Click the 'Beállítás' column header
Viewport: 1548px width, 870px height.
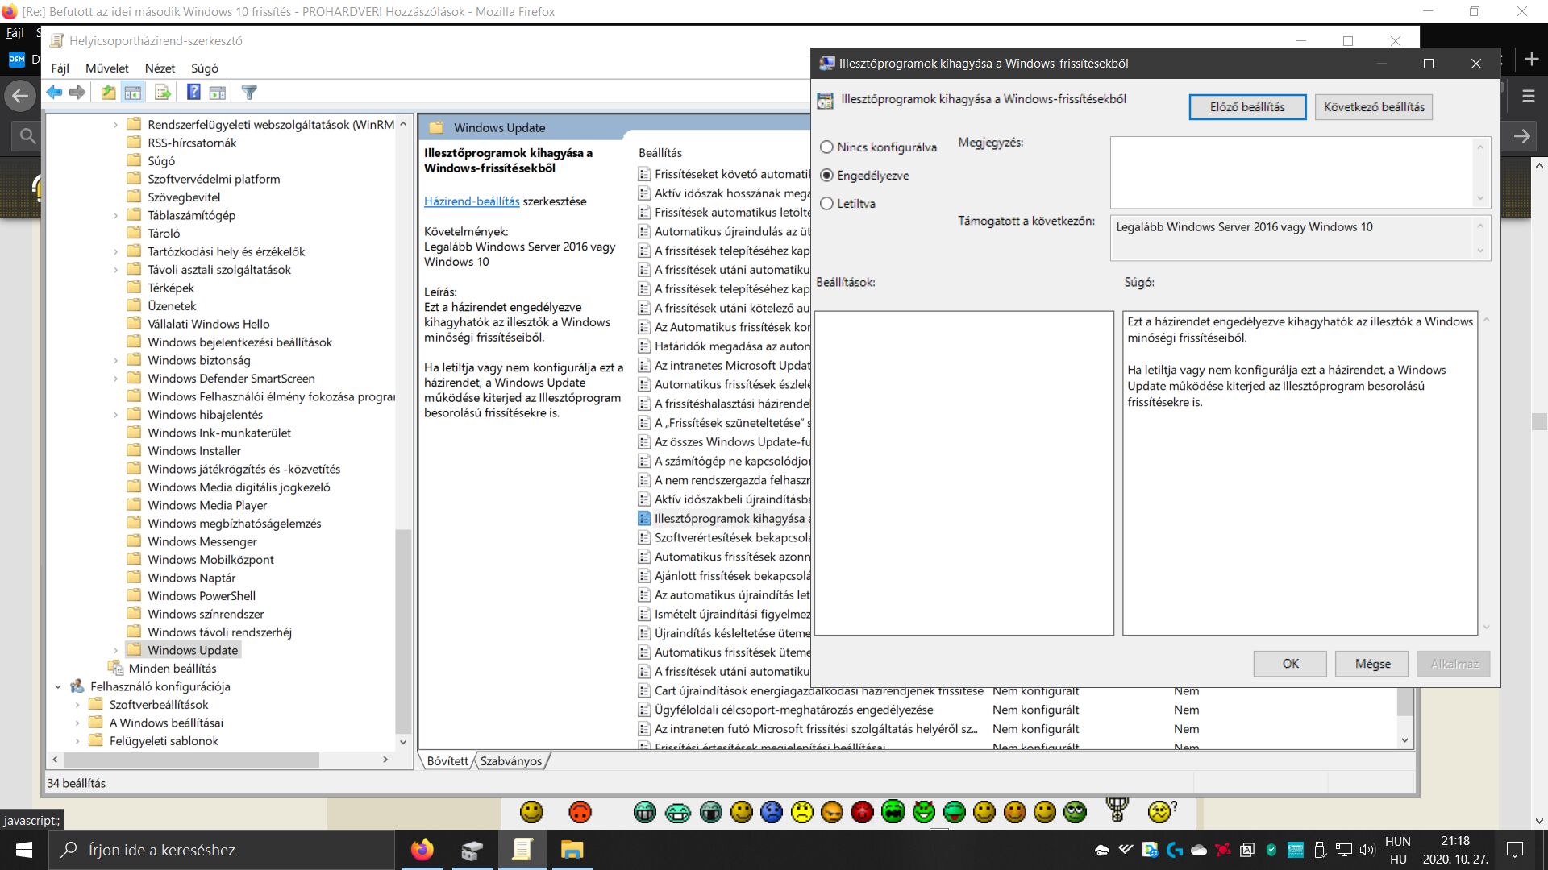(x=660, y=153)
